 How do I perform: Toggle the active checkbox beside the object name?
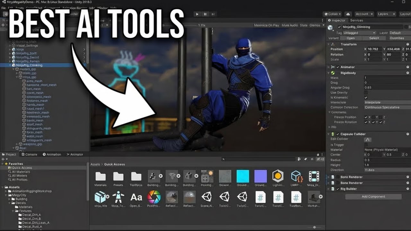coord(339,27)
